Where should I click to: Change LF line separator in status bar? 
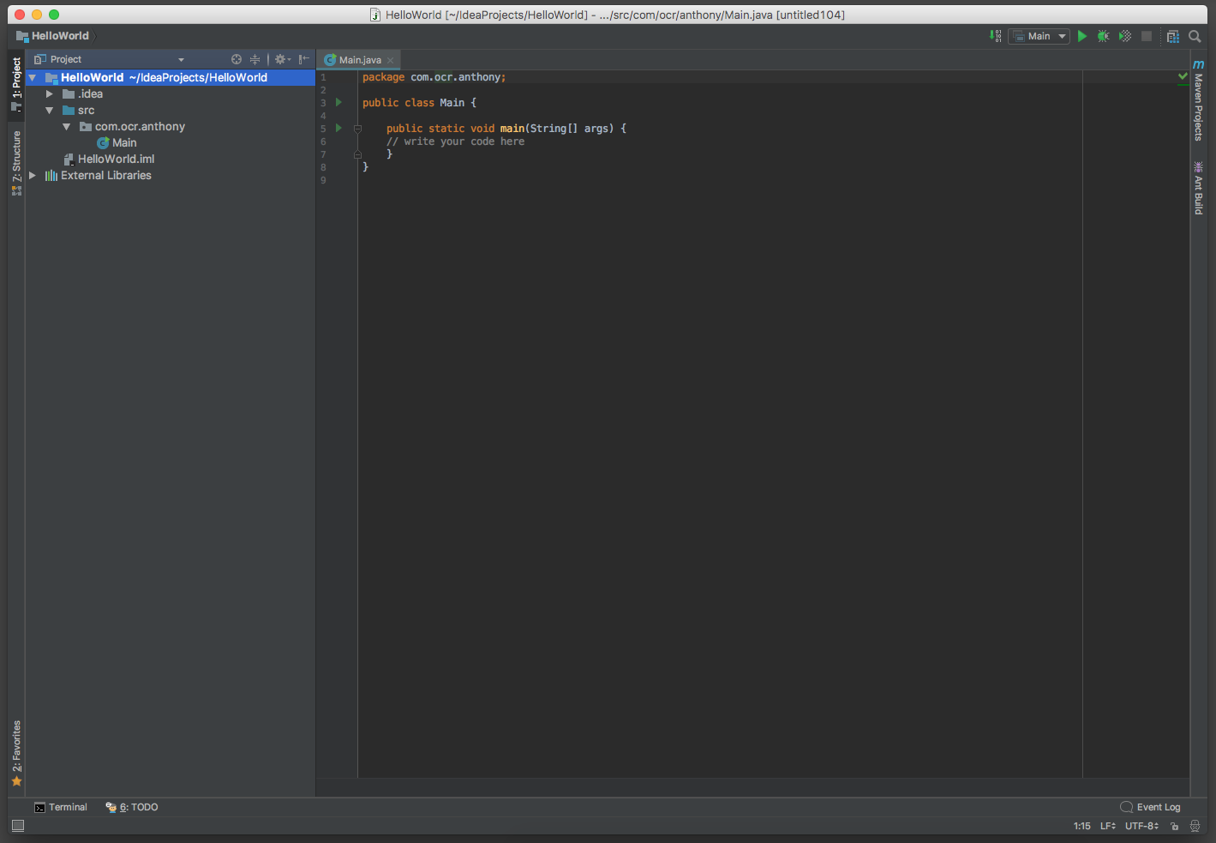point(1108,826)
